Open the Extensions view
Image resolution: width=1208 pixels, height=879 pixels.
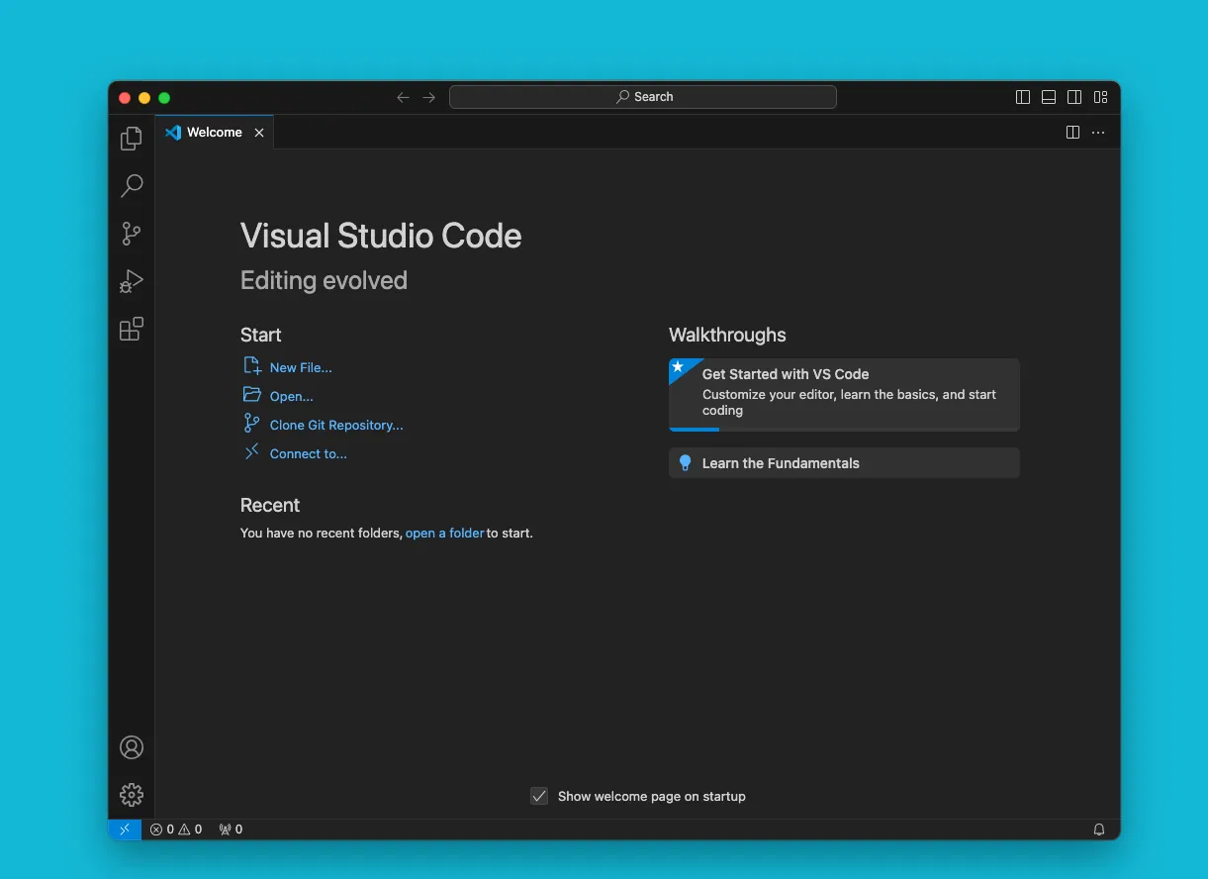pos(132,330)
